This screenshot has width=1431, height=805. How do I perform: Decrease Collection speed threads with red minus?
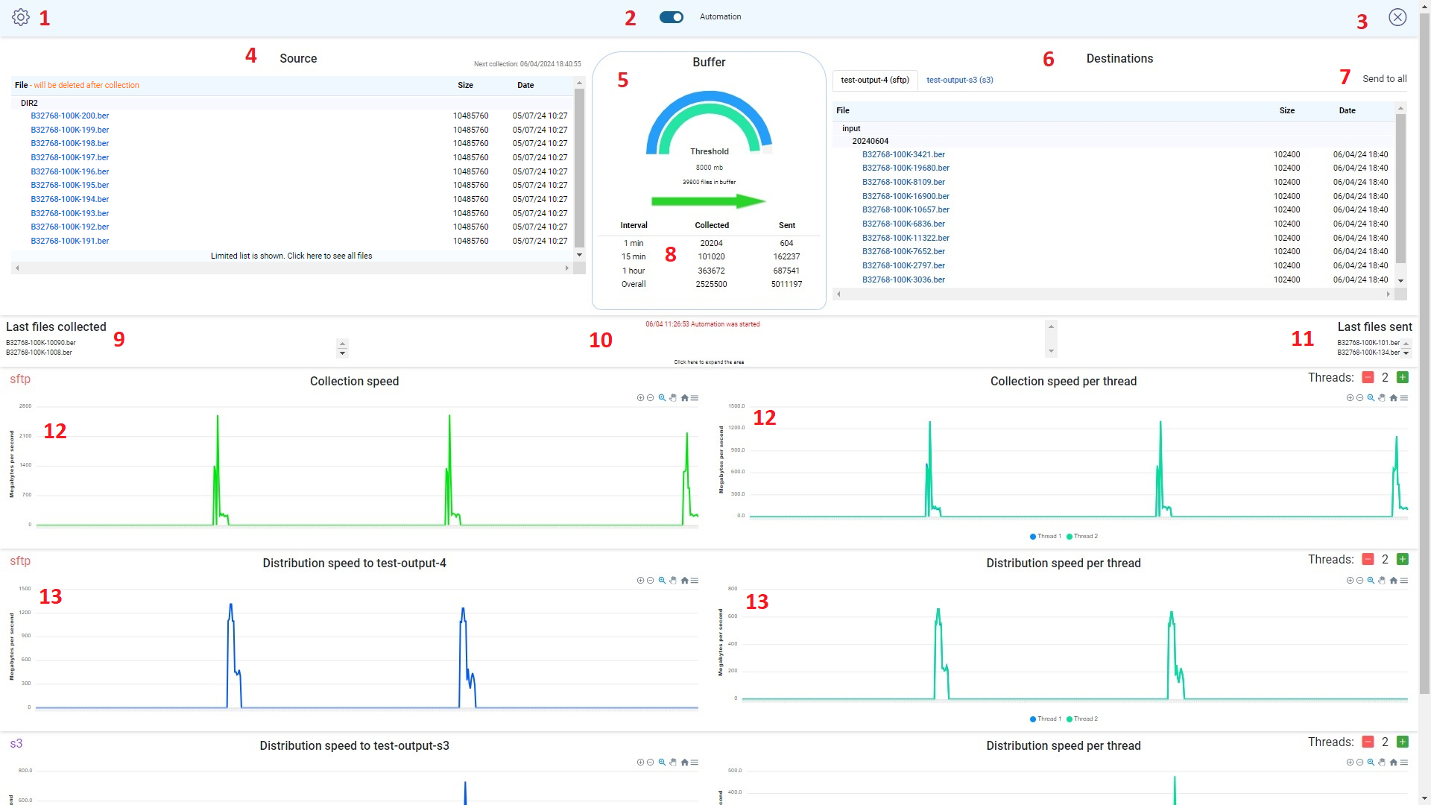[x=1368, y=378]
